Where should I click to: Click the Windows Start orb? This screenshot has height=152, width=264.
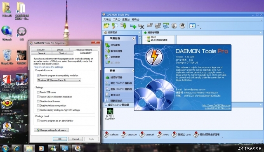coord(5,148)
